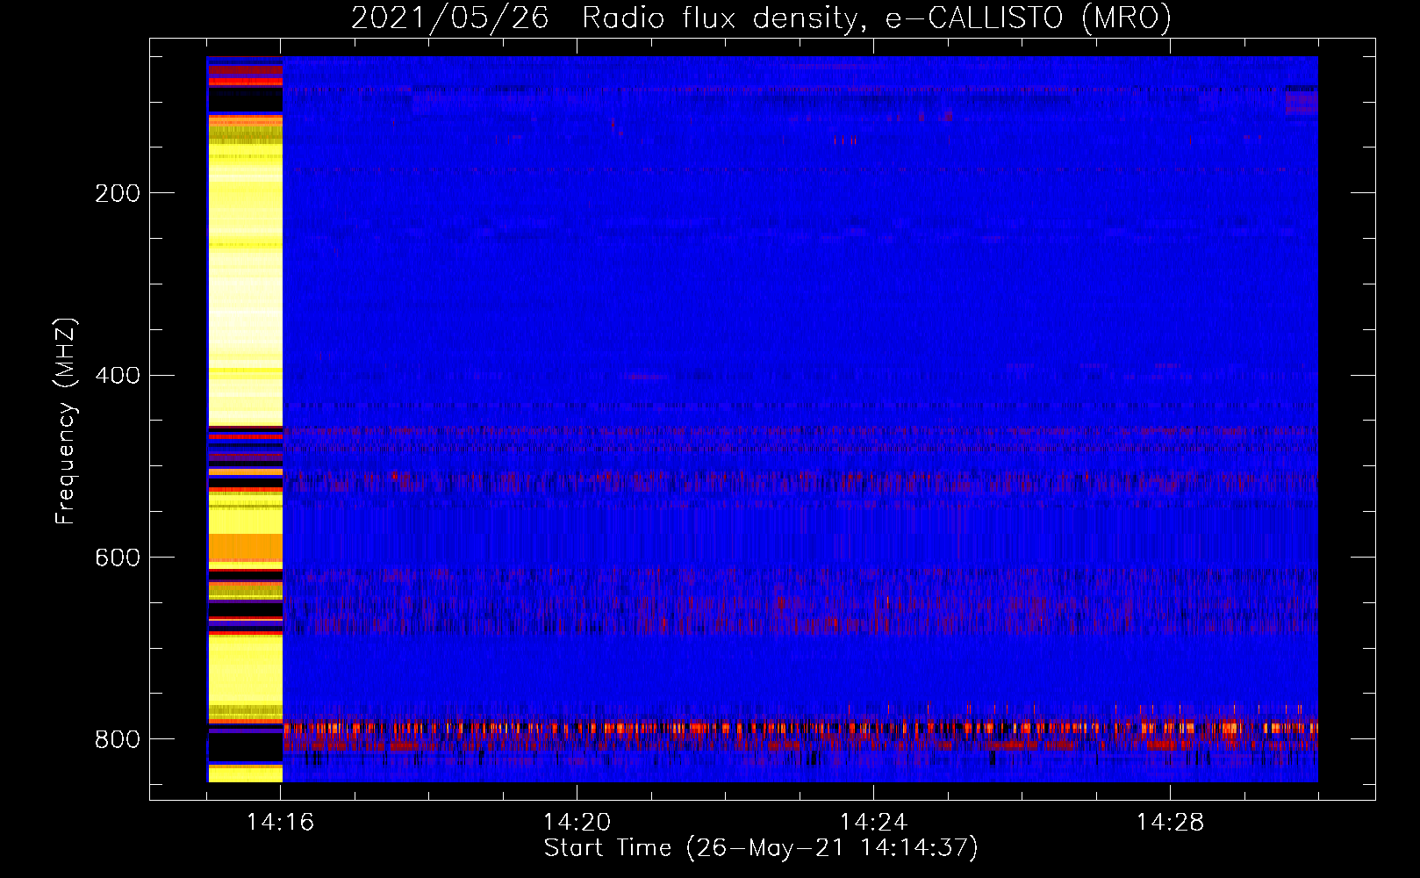The image size is (1420, 878).
Task: Click the red interference band near 790 MHz
Action: (800, 727)
